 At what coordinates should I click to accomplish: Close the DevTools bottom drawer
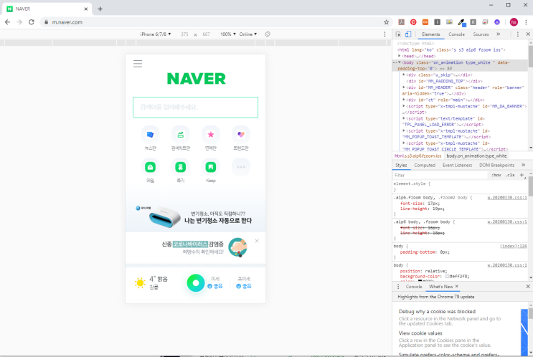528,287
